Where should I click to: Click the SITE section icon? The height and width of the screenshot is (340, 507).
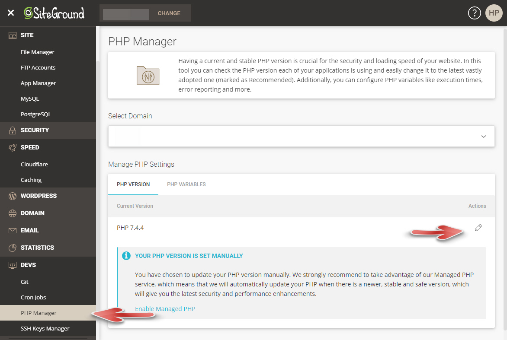[12, 35]
